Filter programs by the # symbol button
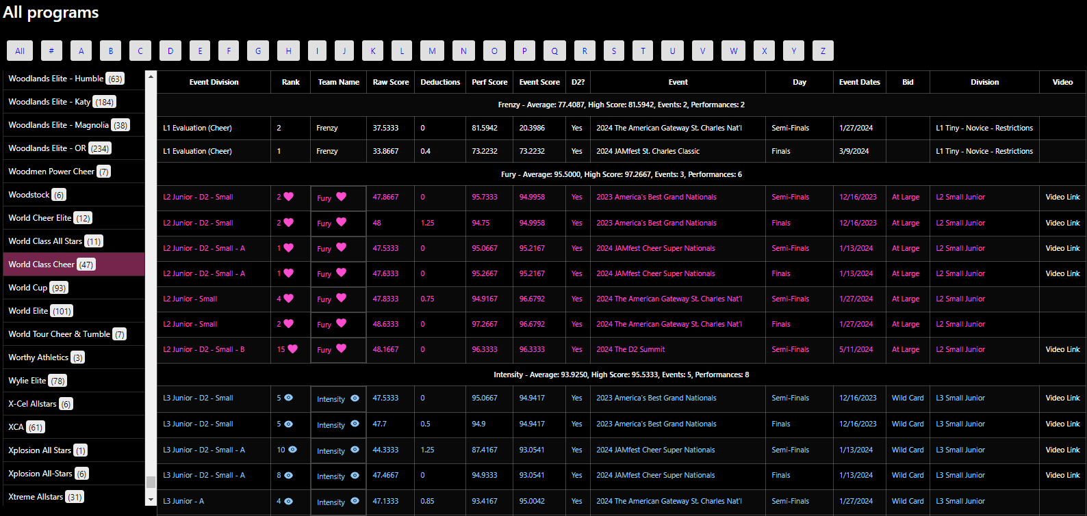The width and height of the screenshot is (1087, 516). (51, 51)
